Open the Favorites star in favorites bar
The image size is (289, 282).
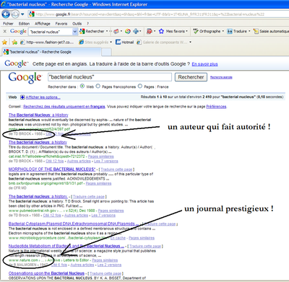(4, 43)
